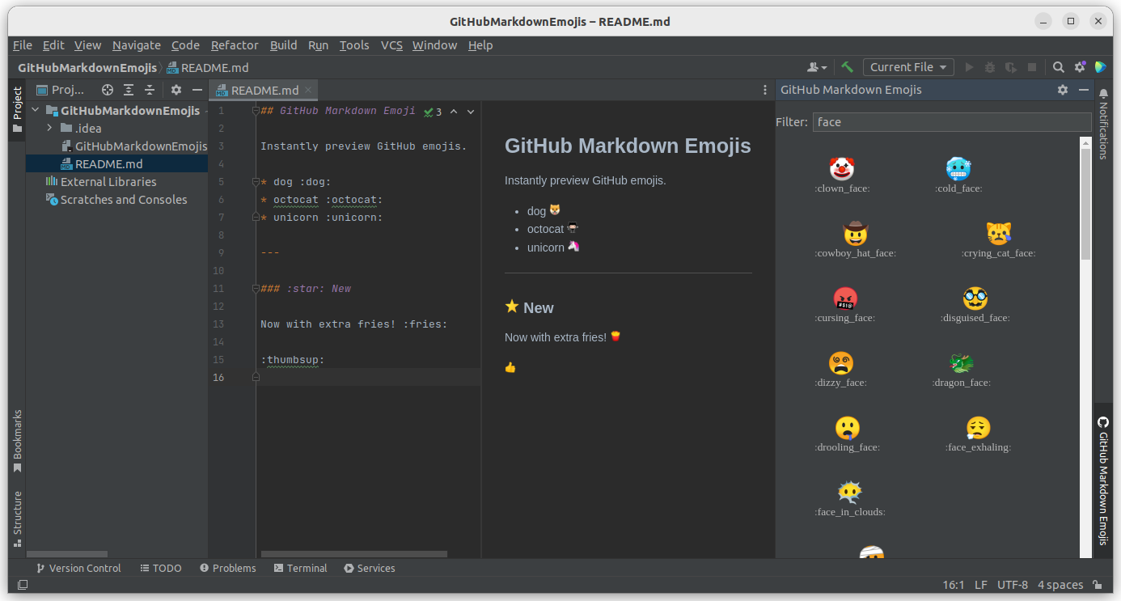Open the Services tool window
1121x601 pixels.
pos(370,569)
